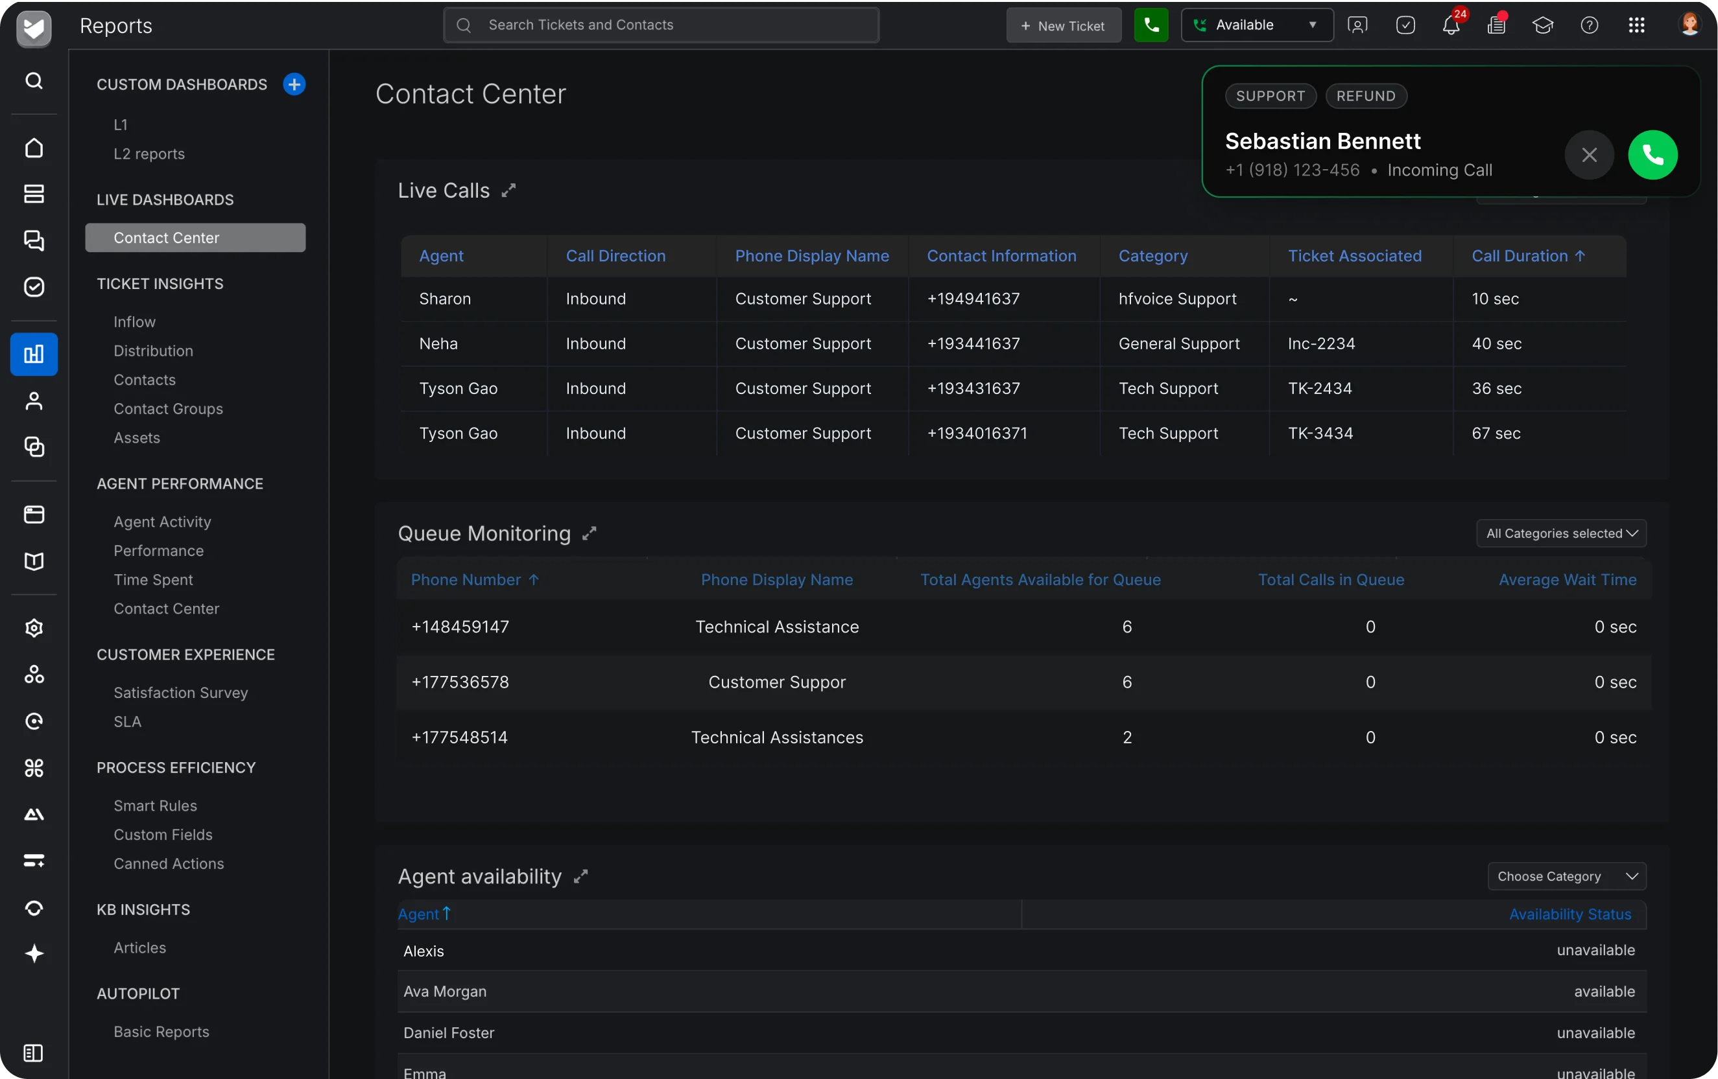The height and width of the screenshot is (1079, 1718).
Task: Open the Choose Category dropdown
Action: coord(1566,876)
